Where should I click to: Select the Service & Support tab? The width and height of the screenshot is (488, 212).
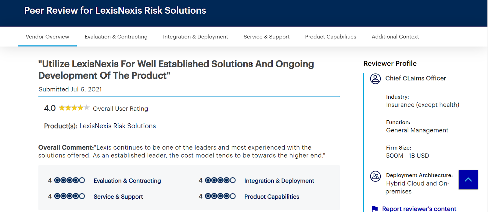coord(267,37)
